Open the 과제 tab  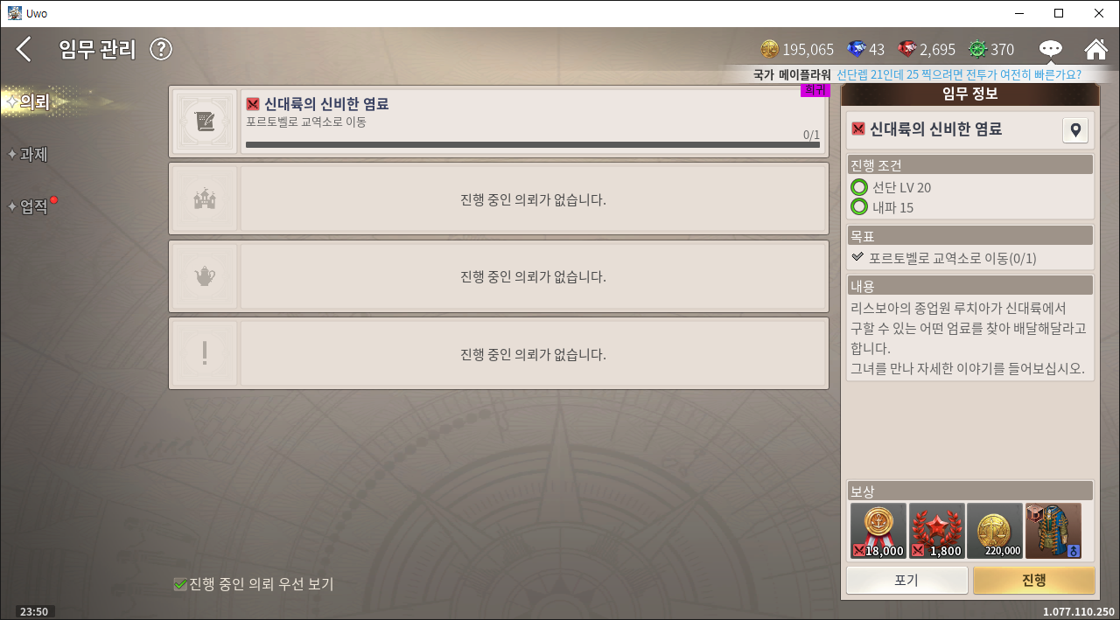33,155
